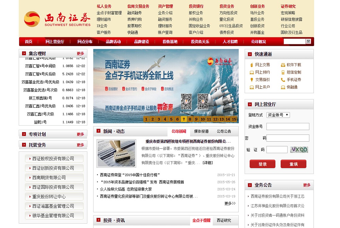Click the 快融通 laptop icon
This screenshot has width=340, height=228.
[x=283, y=87]
